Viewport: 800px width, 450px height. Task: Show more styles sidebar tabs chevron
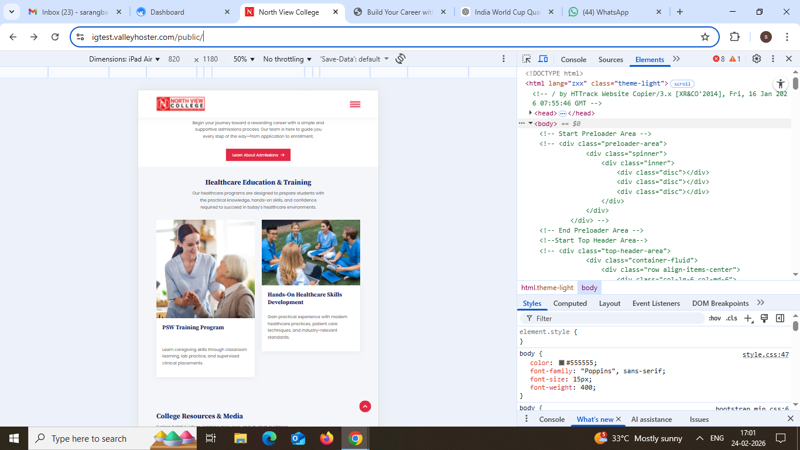pos(761,303)
